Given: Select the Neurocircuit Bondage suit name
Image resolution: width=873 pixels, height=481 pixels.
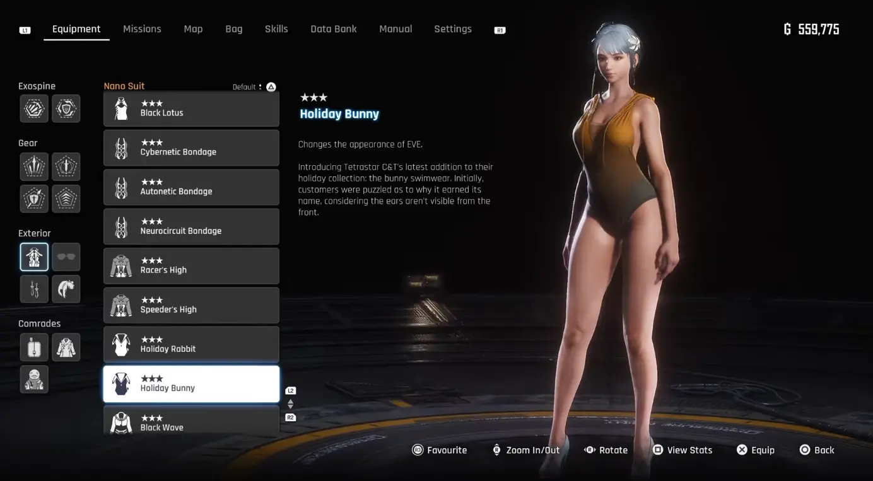Looking at the screenshot, I should coord(180,231).
